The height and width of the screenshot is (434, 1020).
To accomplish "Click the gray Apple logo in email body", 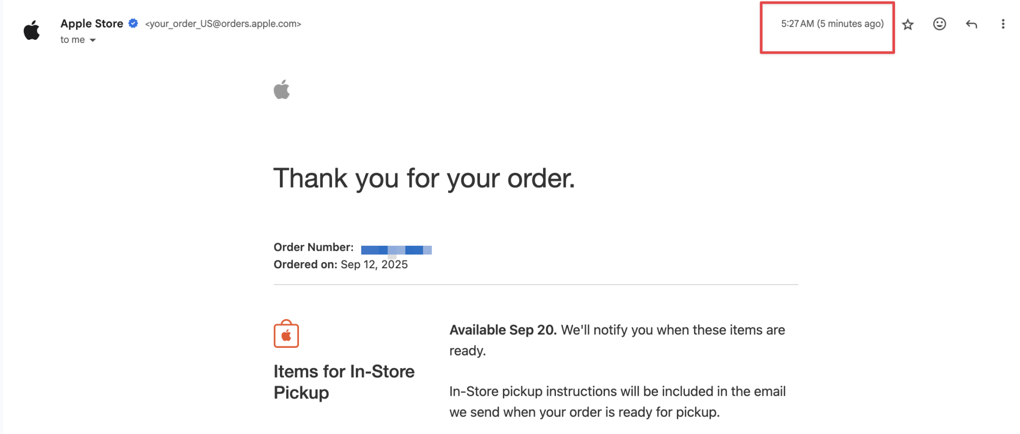I will [x=282, y=90].
